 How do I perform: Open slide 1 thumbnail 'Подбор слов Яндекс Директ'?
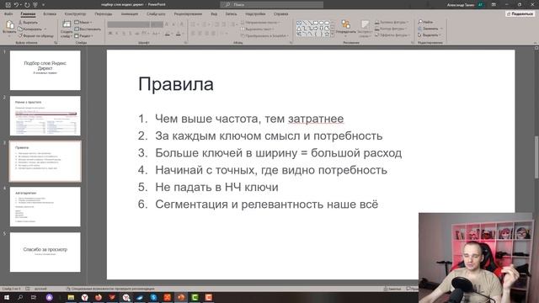[45, 71]
